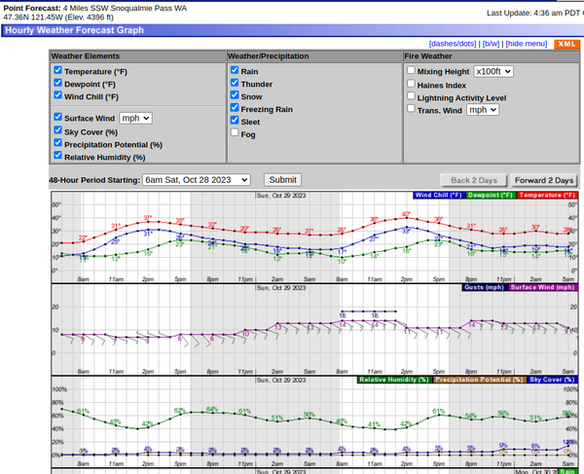
Task: Uncheck the Temperature (°F) checkbox
Action: click(x=58, y=71)
